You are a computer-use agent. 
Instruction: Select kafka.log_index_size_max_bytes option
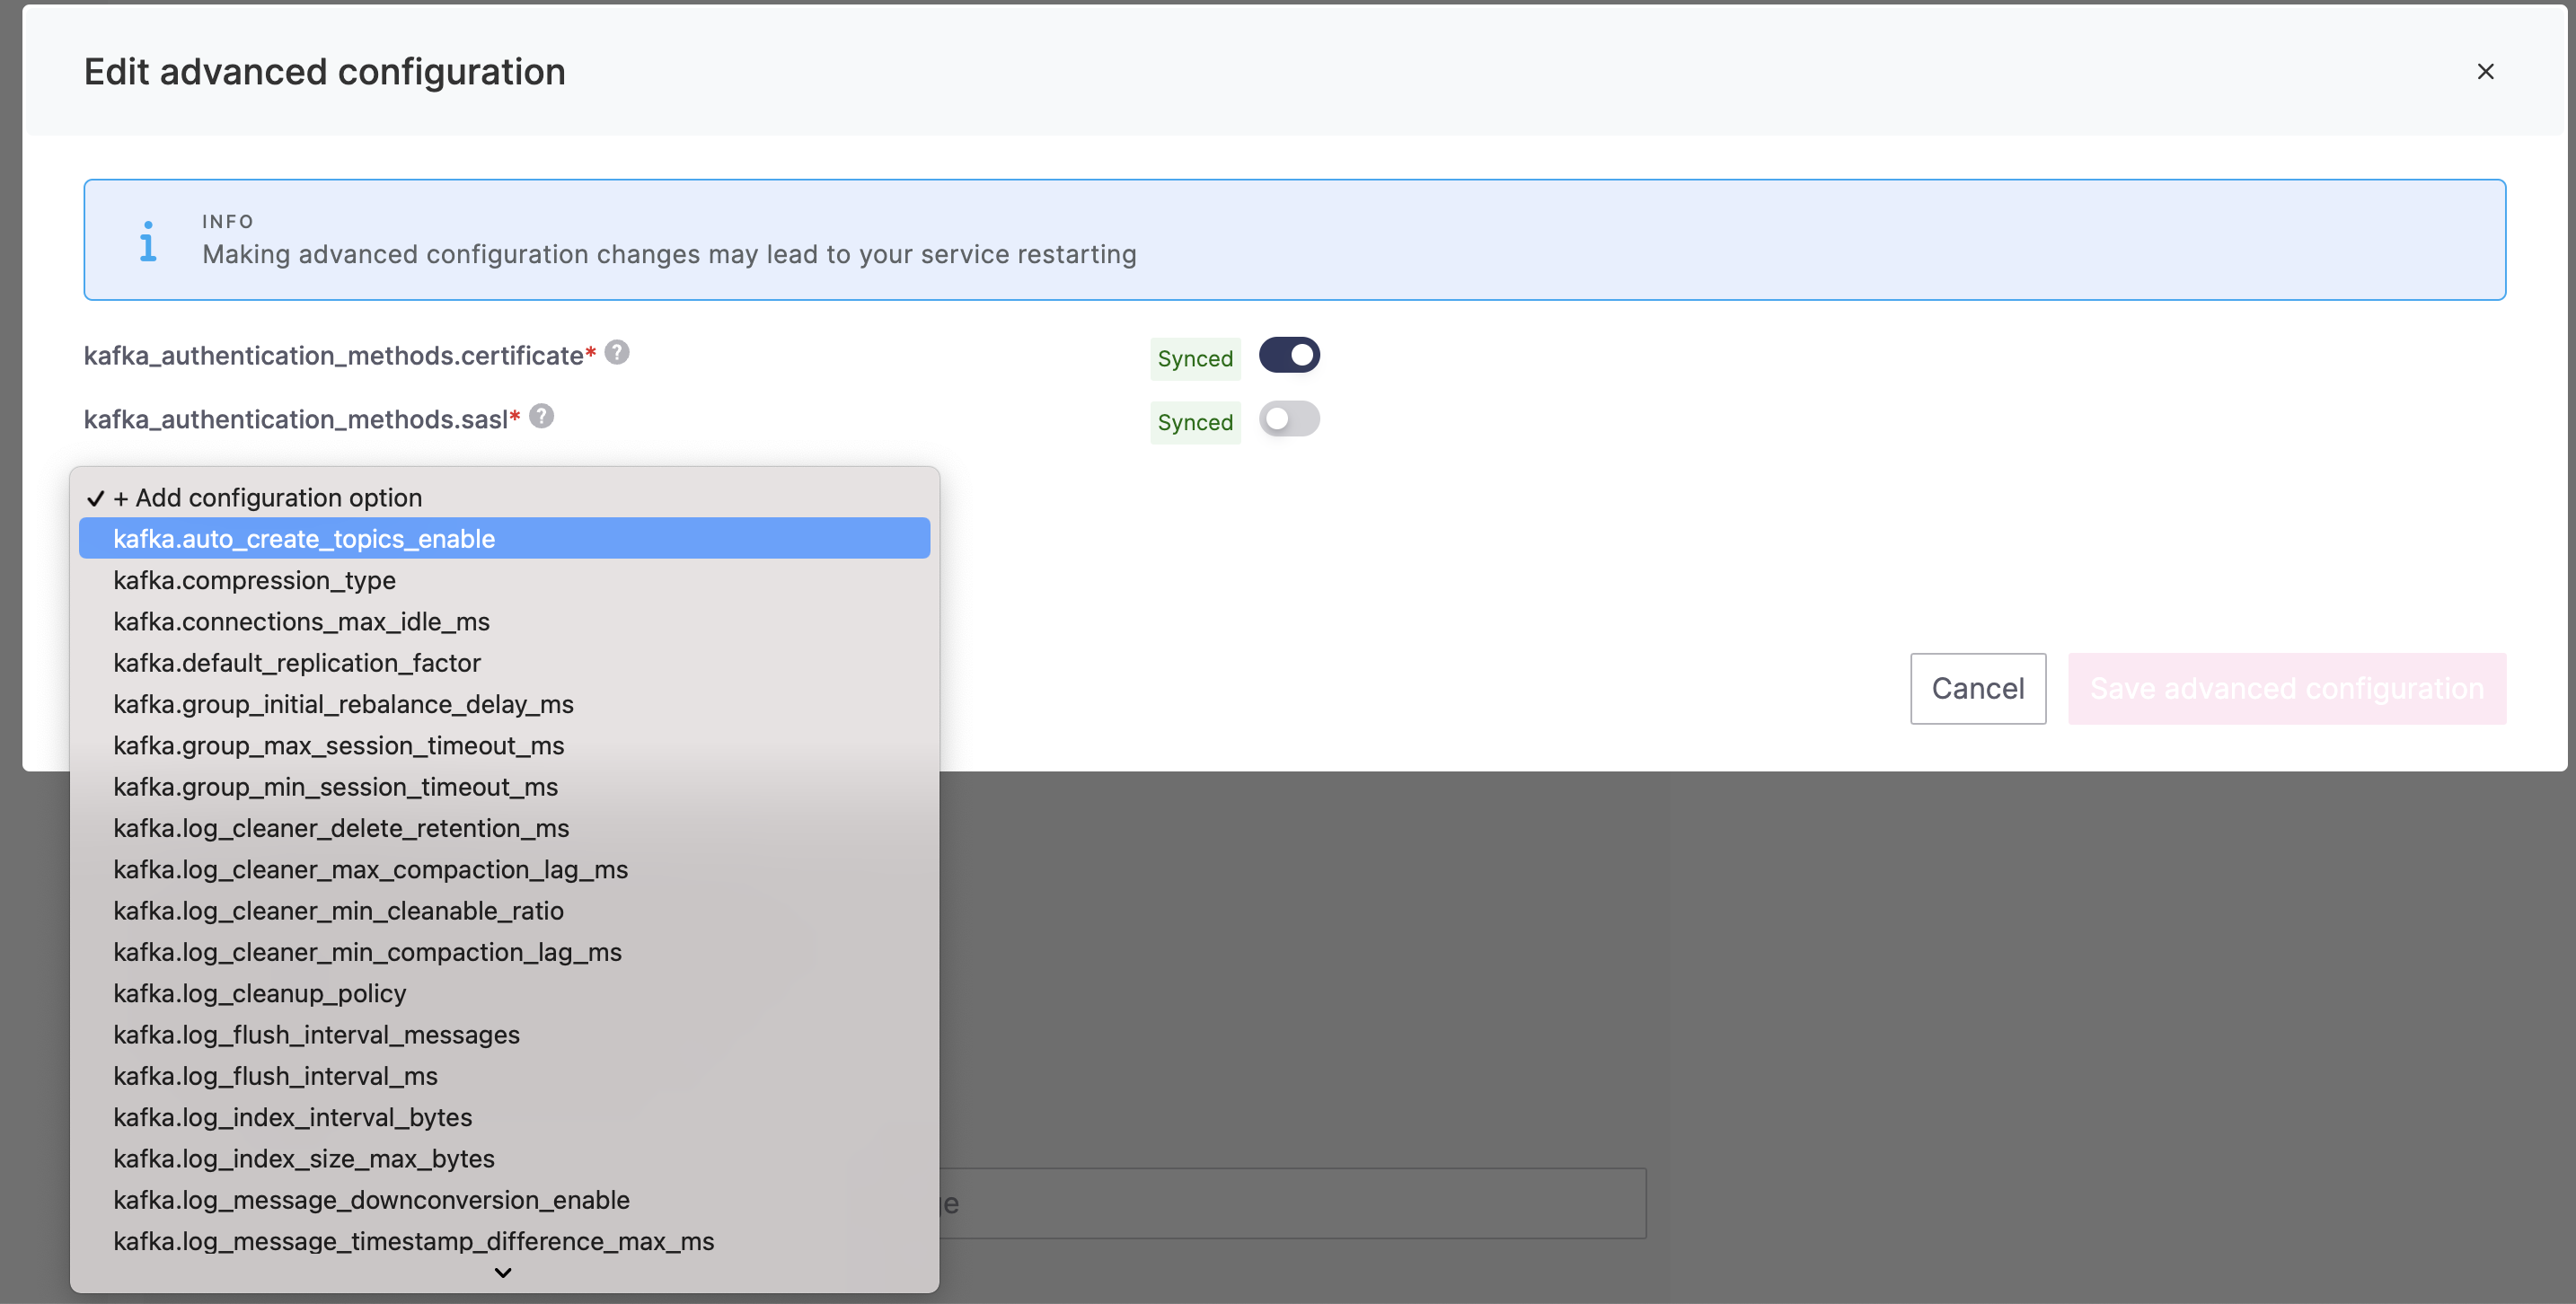(304, 1159)
